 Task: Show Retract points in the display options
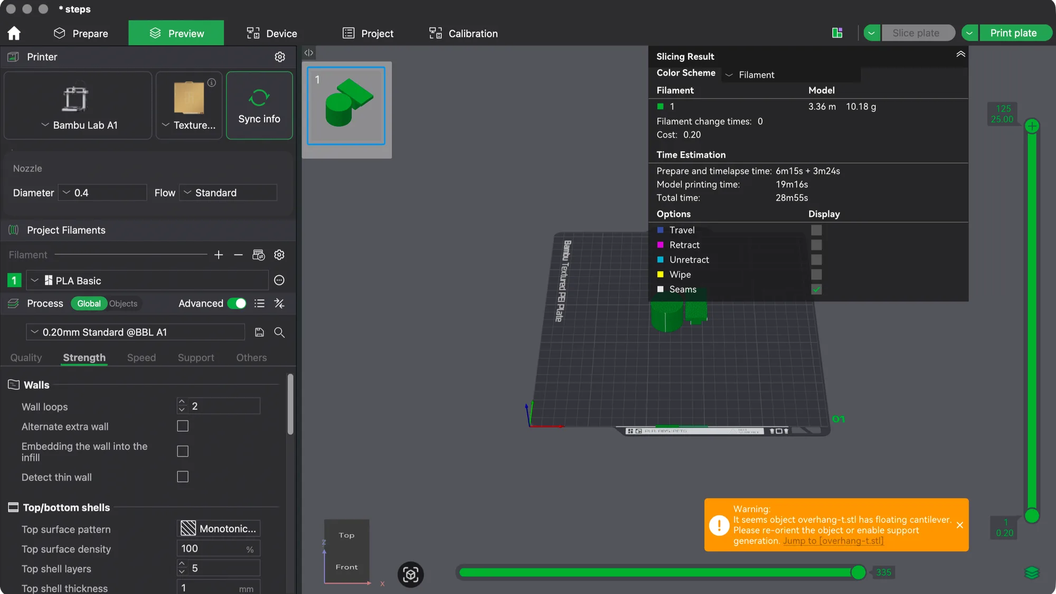pos(816,245)
